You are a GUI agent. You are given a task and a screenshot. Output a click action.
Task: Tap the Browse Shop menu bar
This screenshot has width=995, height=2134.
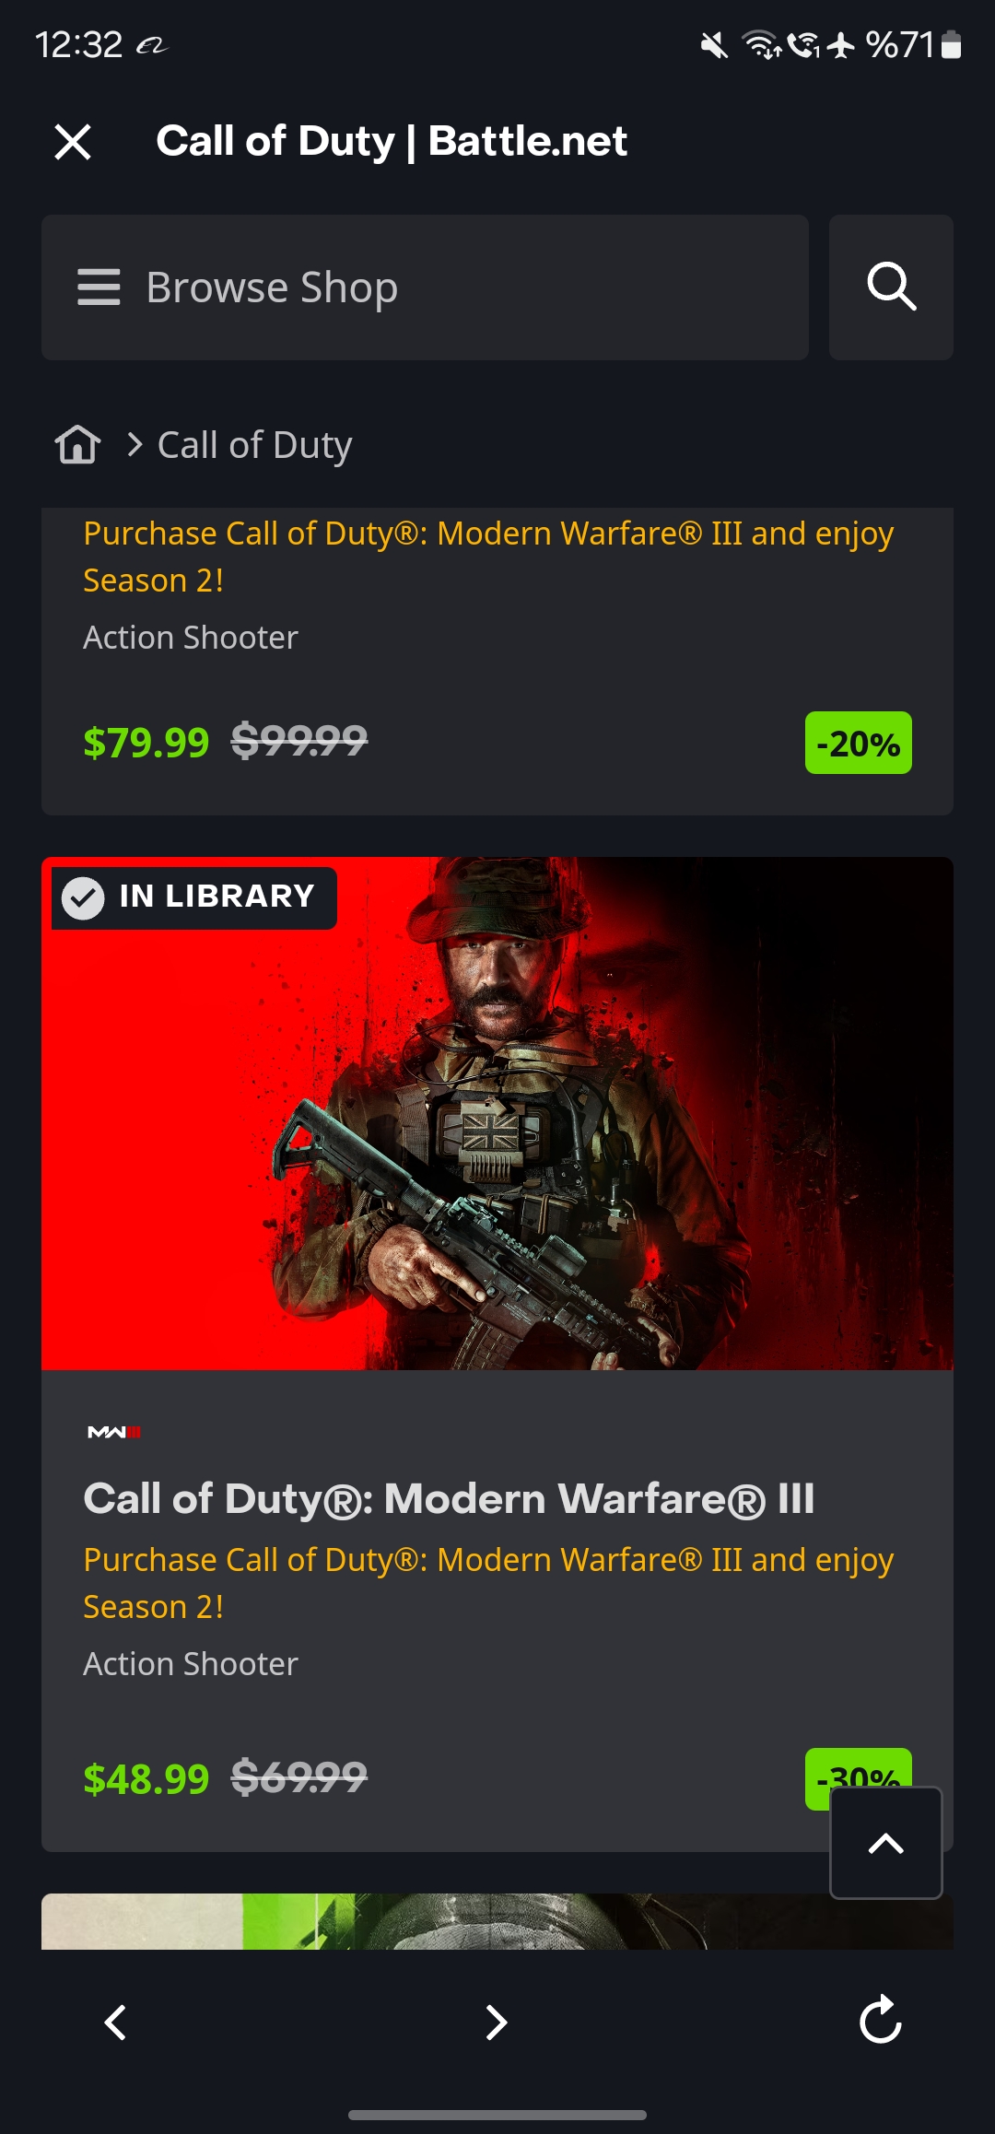[x=425, y=287]
